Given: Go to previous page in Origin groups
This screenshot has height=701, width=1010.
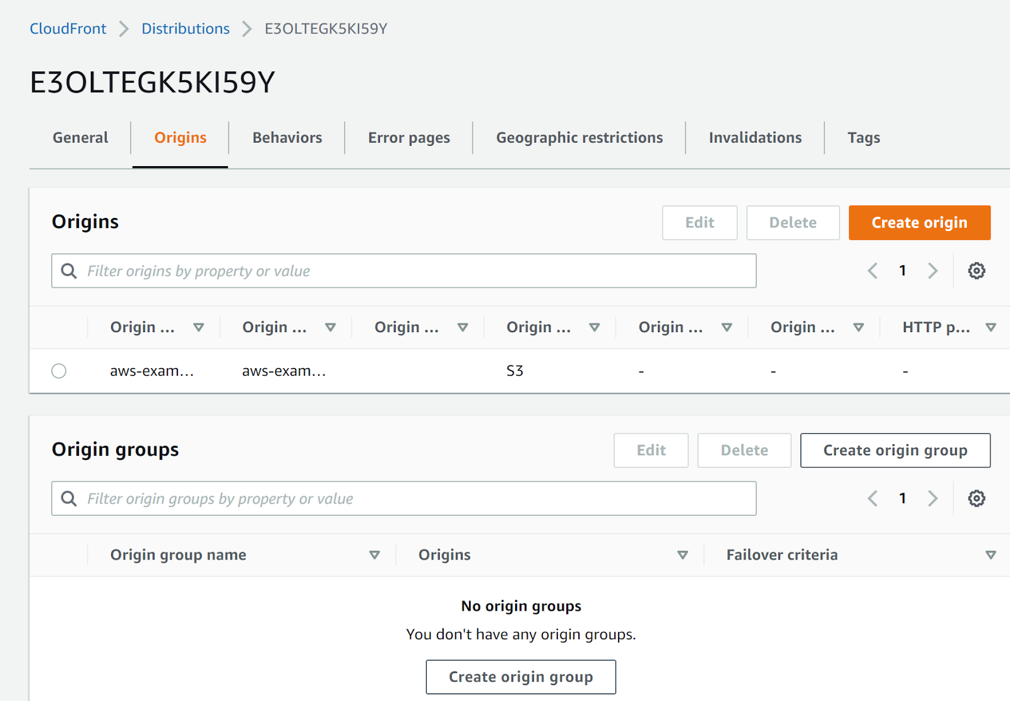Looking at the screenshot, I should 873,498.
